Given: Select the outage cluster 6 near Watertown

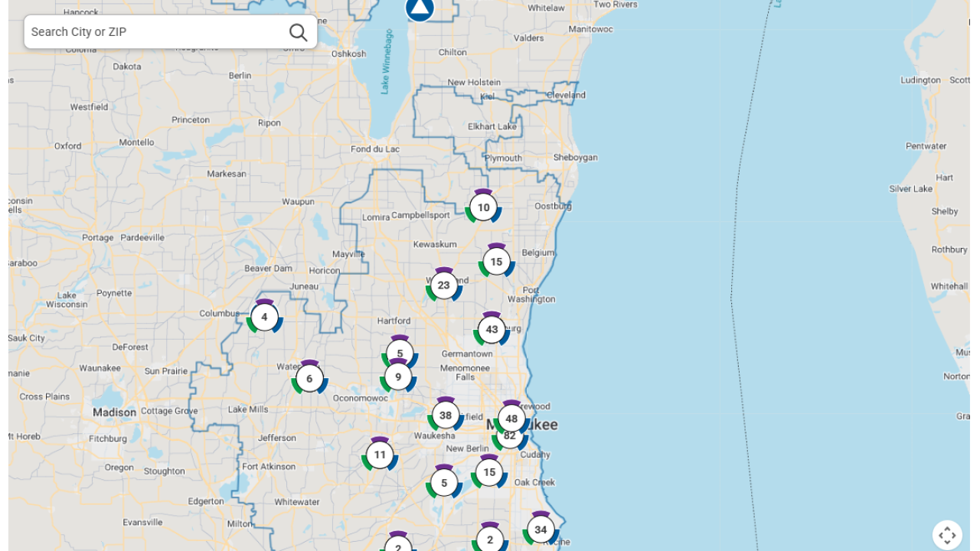Looking at the screenshot, I should [309, 377].
